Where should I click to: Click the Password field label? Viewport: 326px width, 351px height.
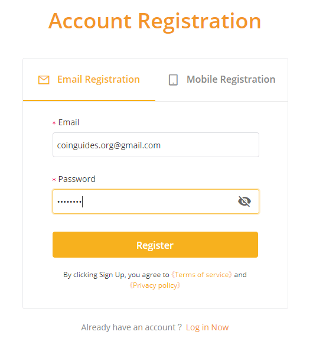pyautogui.click(x=77, y=179)
